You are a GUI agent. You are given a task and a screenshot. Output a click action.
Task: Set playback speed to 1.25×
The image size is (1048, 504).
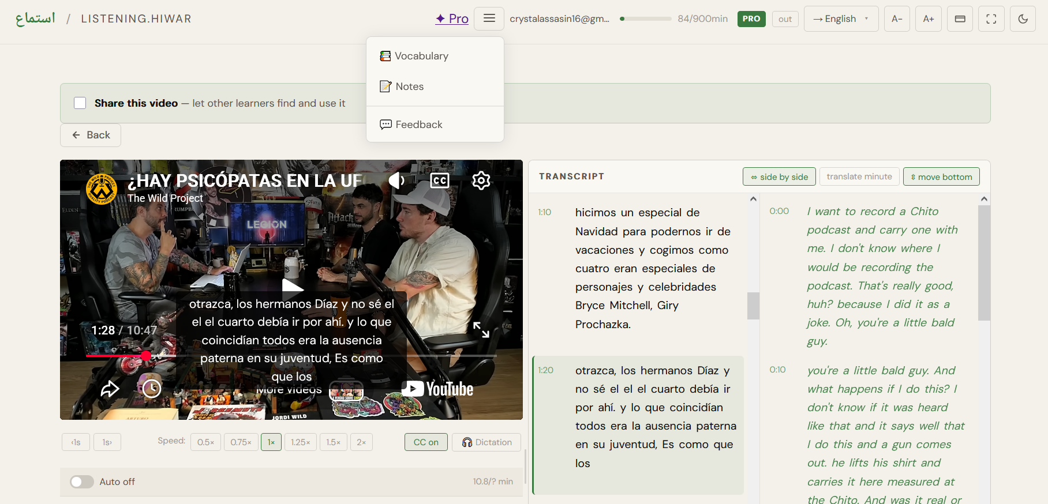(x=301, y=442)
